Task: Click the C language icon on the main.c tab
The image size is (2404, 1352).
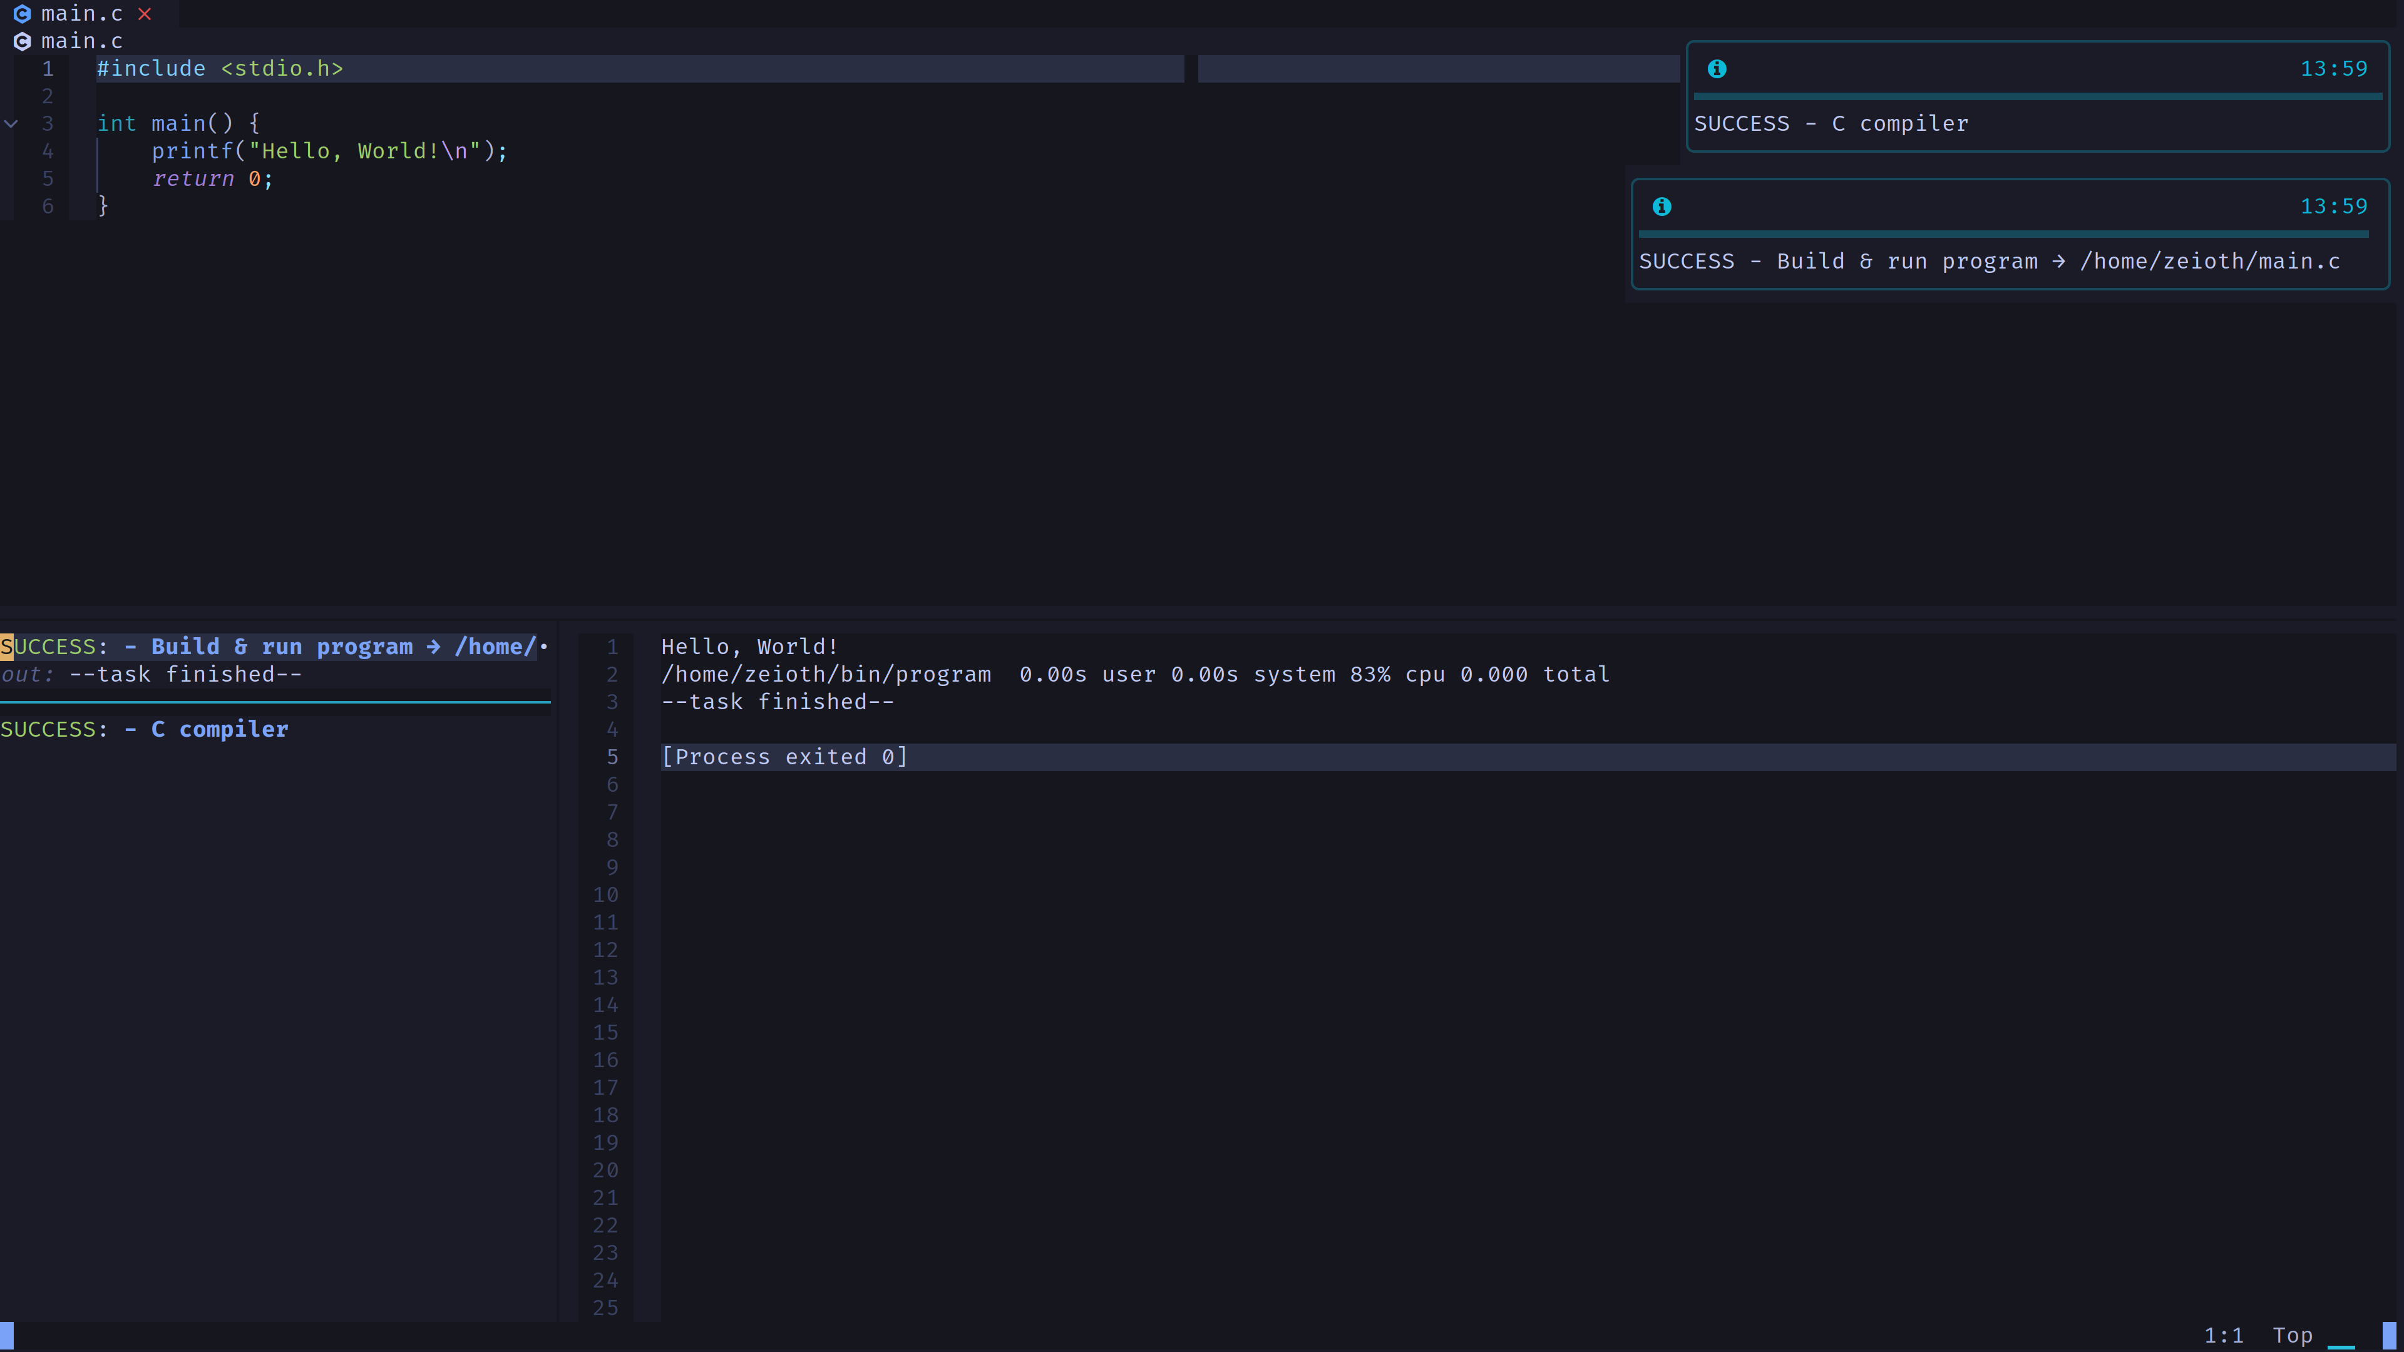Action: [23, 13]
